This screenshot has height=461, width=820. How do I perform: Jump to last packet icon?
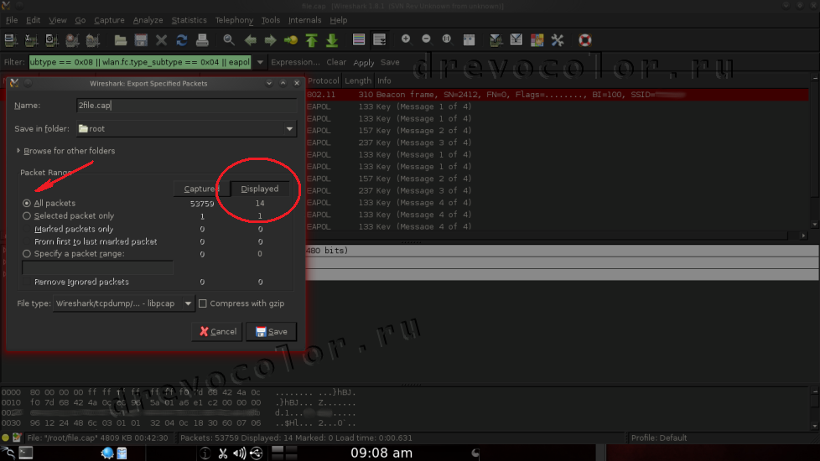point(332,39)
